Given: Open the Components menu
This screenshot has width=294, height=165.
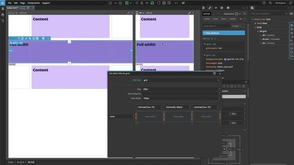Looking at the screenshot, I should 34,3.
